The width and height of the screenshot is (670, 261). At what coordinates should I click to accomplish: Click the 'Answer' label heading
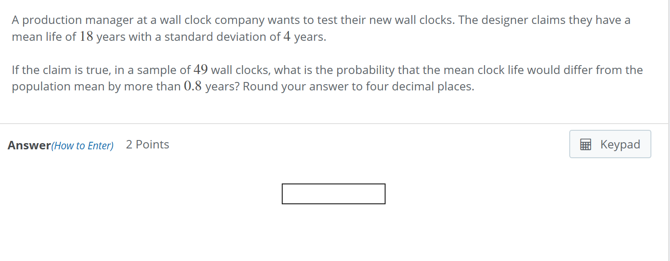pos(28,144)
